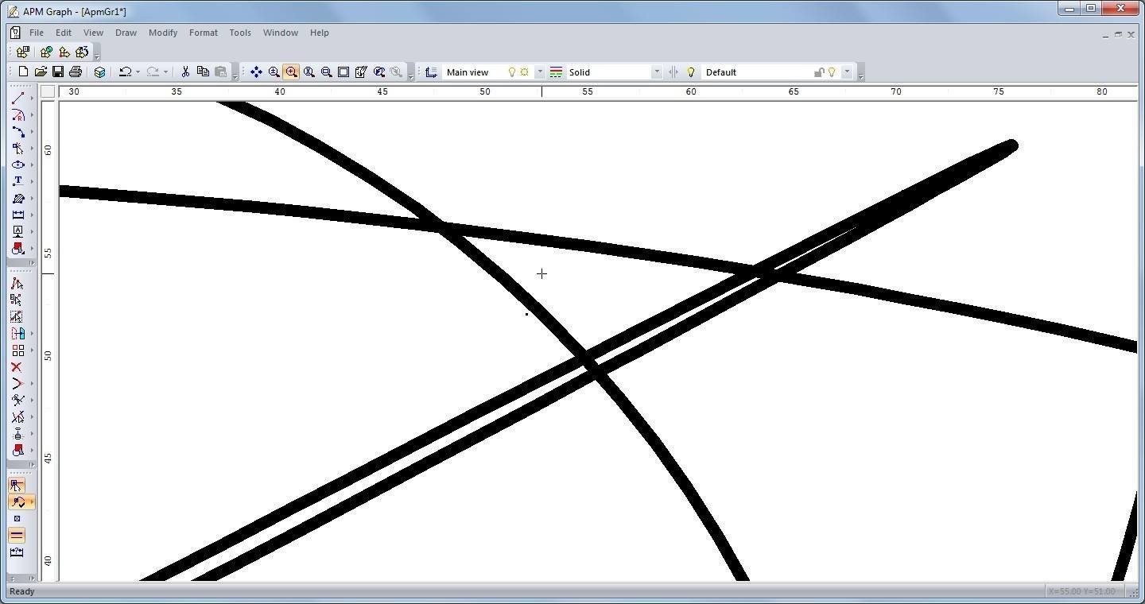Select the Delete red X tool
This screenshot has width=1145, height=604.
pos(17,366)
